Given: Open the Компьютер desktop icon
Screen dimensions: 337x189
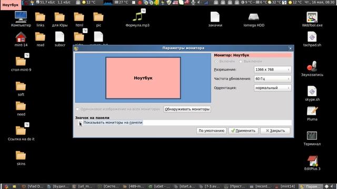Looking at the screenshot, I should [21, 17].
